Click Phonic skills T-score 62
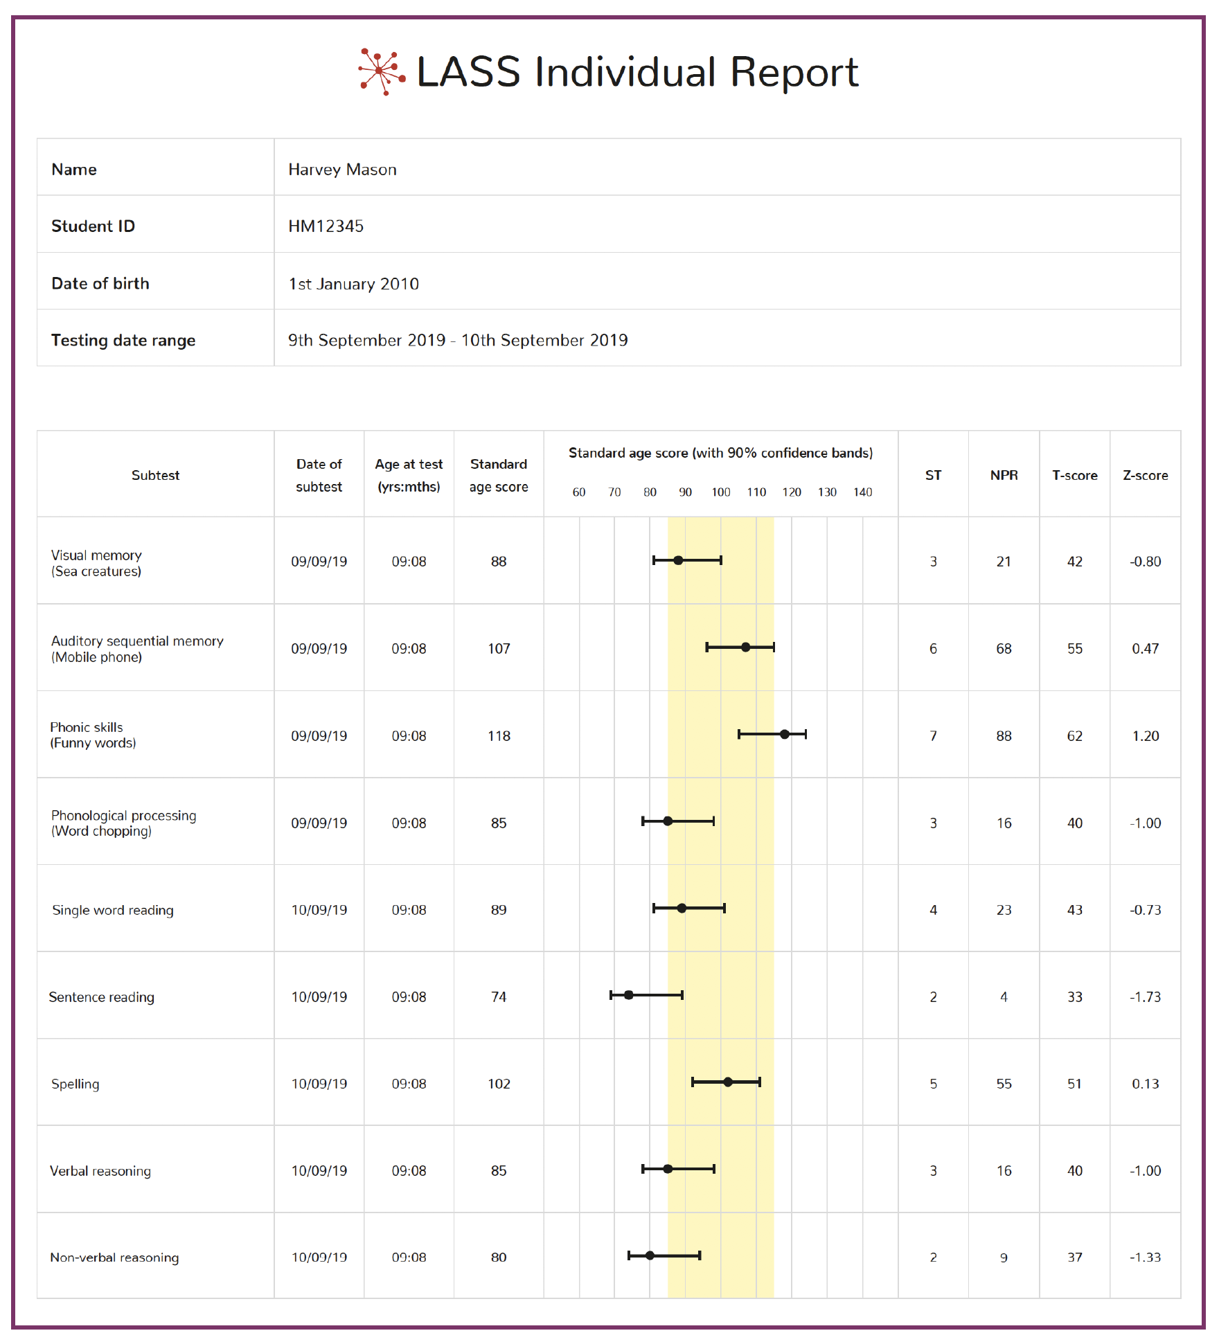Image resolution: width=1219 pixels, height=1342 pixels. [x=1074, y=736]
